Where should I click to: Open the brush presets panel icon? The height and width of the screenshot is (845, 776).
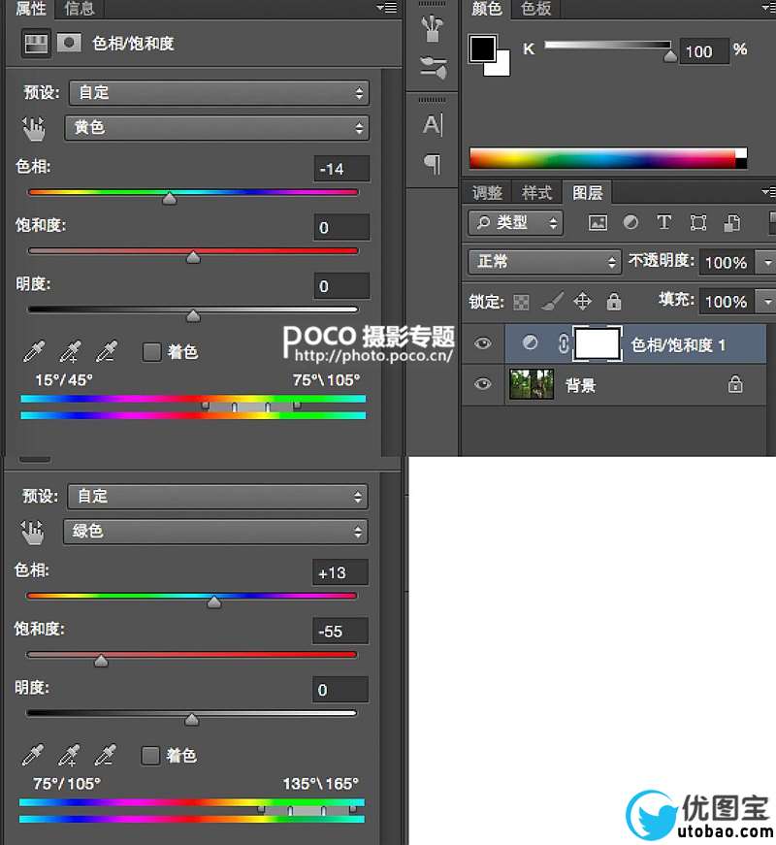point(433,28)
